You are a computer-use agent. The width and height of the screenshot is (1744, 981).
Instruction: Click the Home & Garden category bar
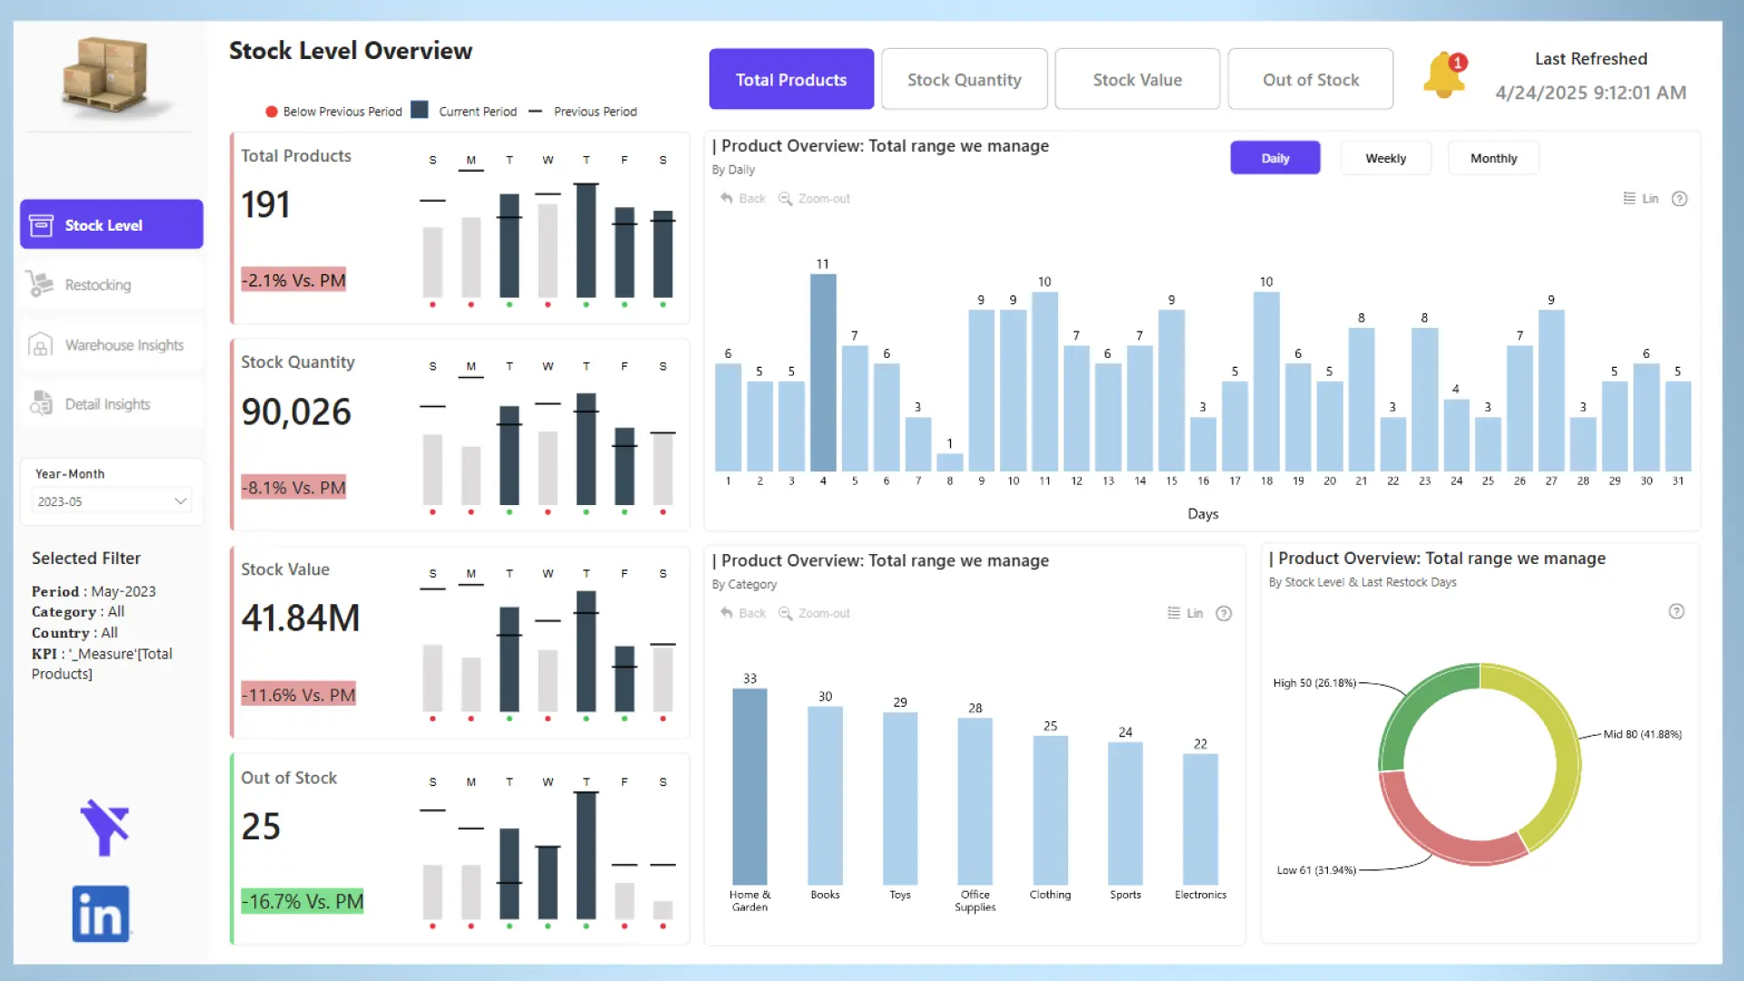tap(749, 787)
